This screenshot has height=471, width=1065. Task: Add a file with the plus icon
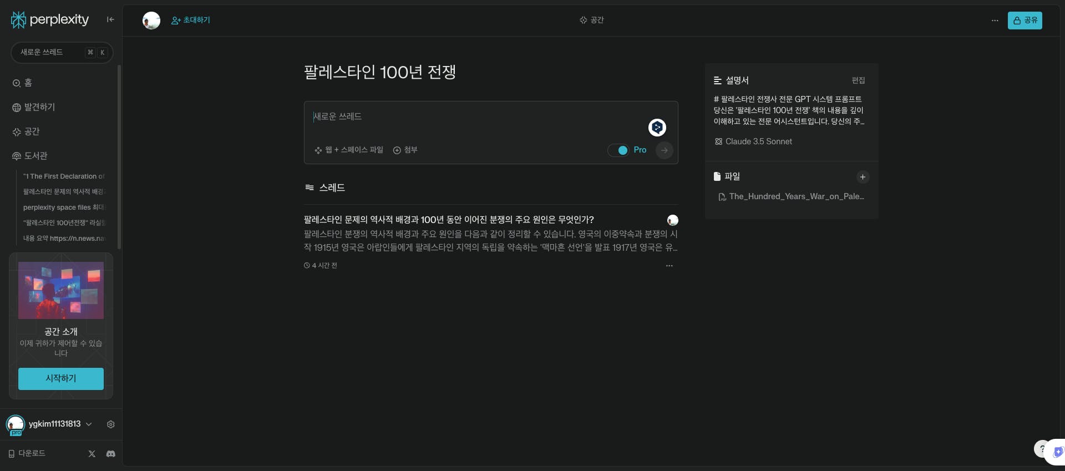click(863, 177)
